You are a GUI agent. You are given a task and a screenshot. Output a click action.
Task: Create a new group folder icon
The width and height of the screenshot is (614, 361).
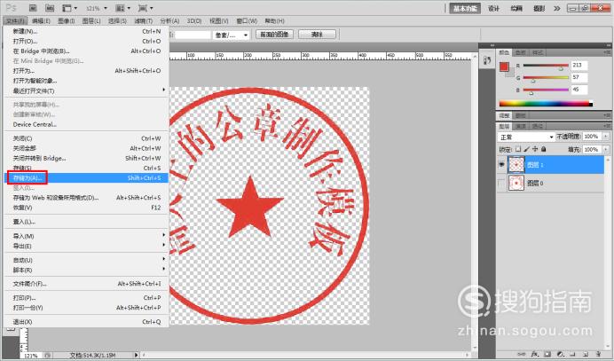[x=572, y=354]
